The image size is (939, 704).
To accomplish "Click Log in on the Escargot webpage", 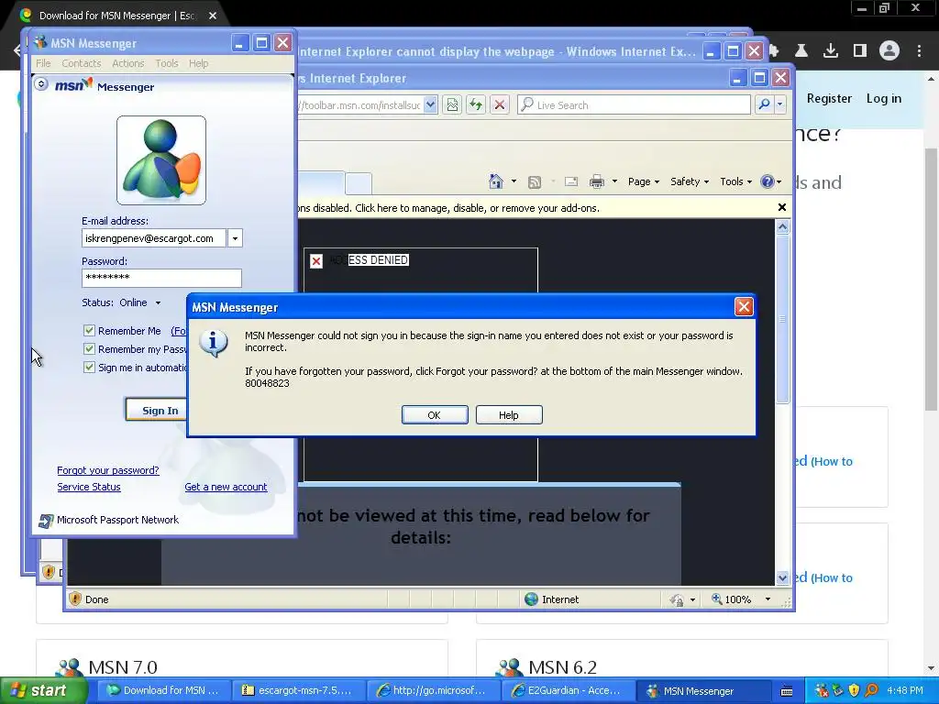I will click(883, 98).
